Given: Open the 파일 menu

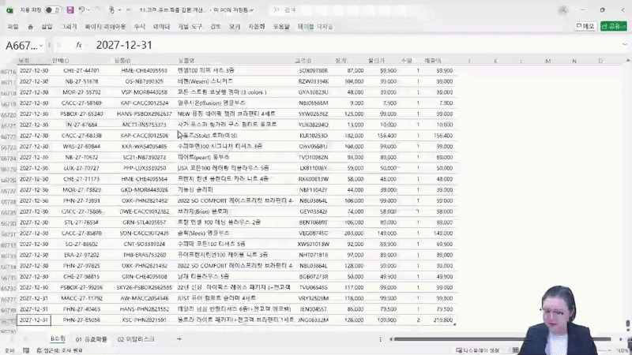Looking at the screenshot, I should [13, 26].
